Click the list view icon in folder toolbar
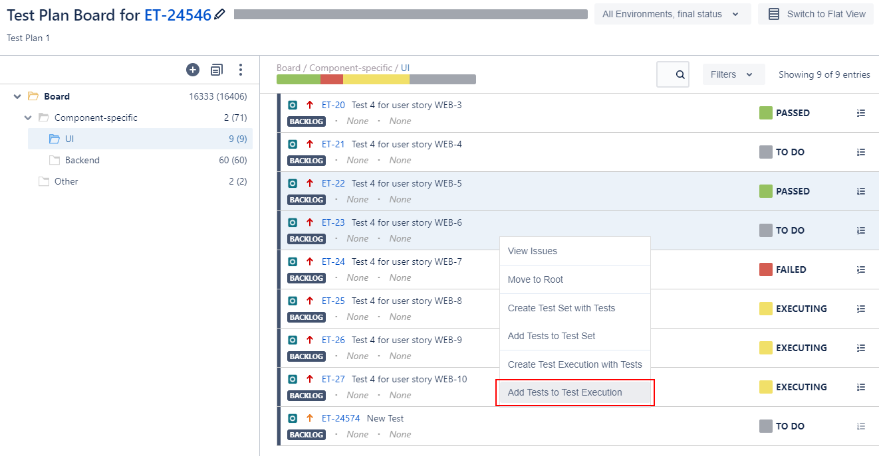 pyautogui.click(x=217, y=70)
